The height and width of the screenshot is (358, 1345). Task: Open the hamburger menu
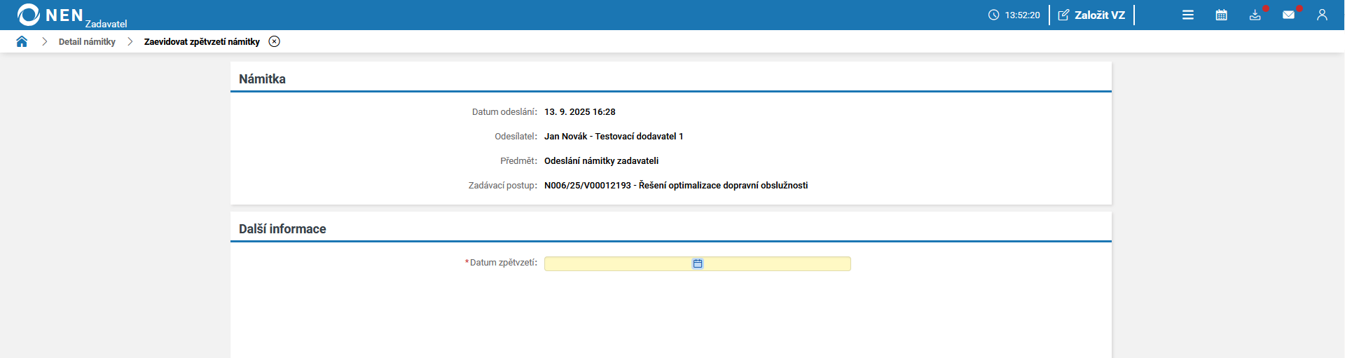coord(1188,15)
